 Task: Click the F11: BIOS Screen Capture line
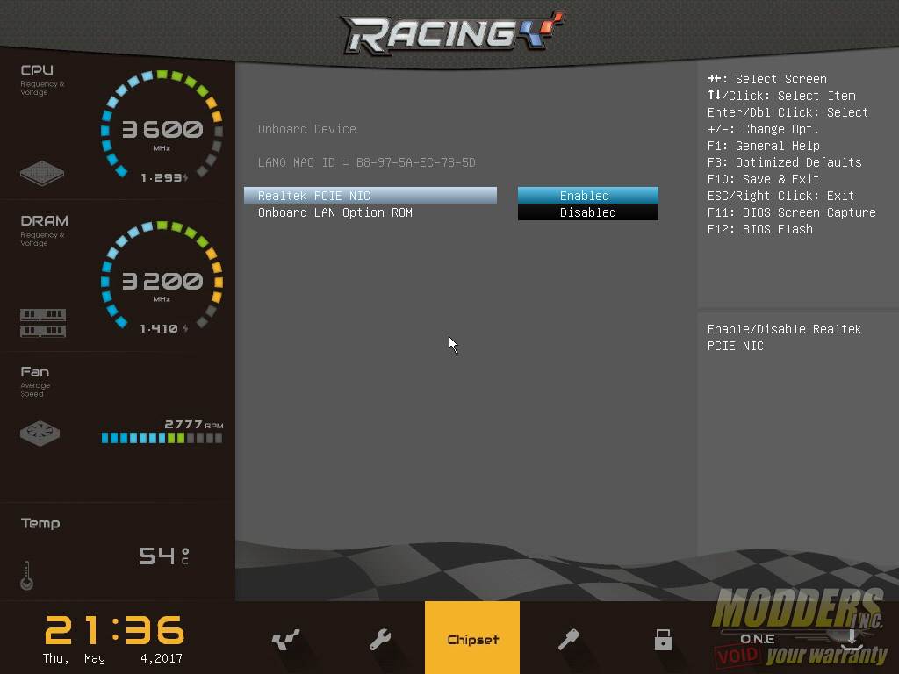[792, 212]
